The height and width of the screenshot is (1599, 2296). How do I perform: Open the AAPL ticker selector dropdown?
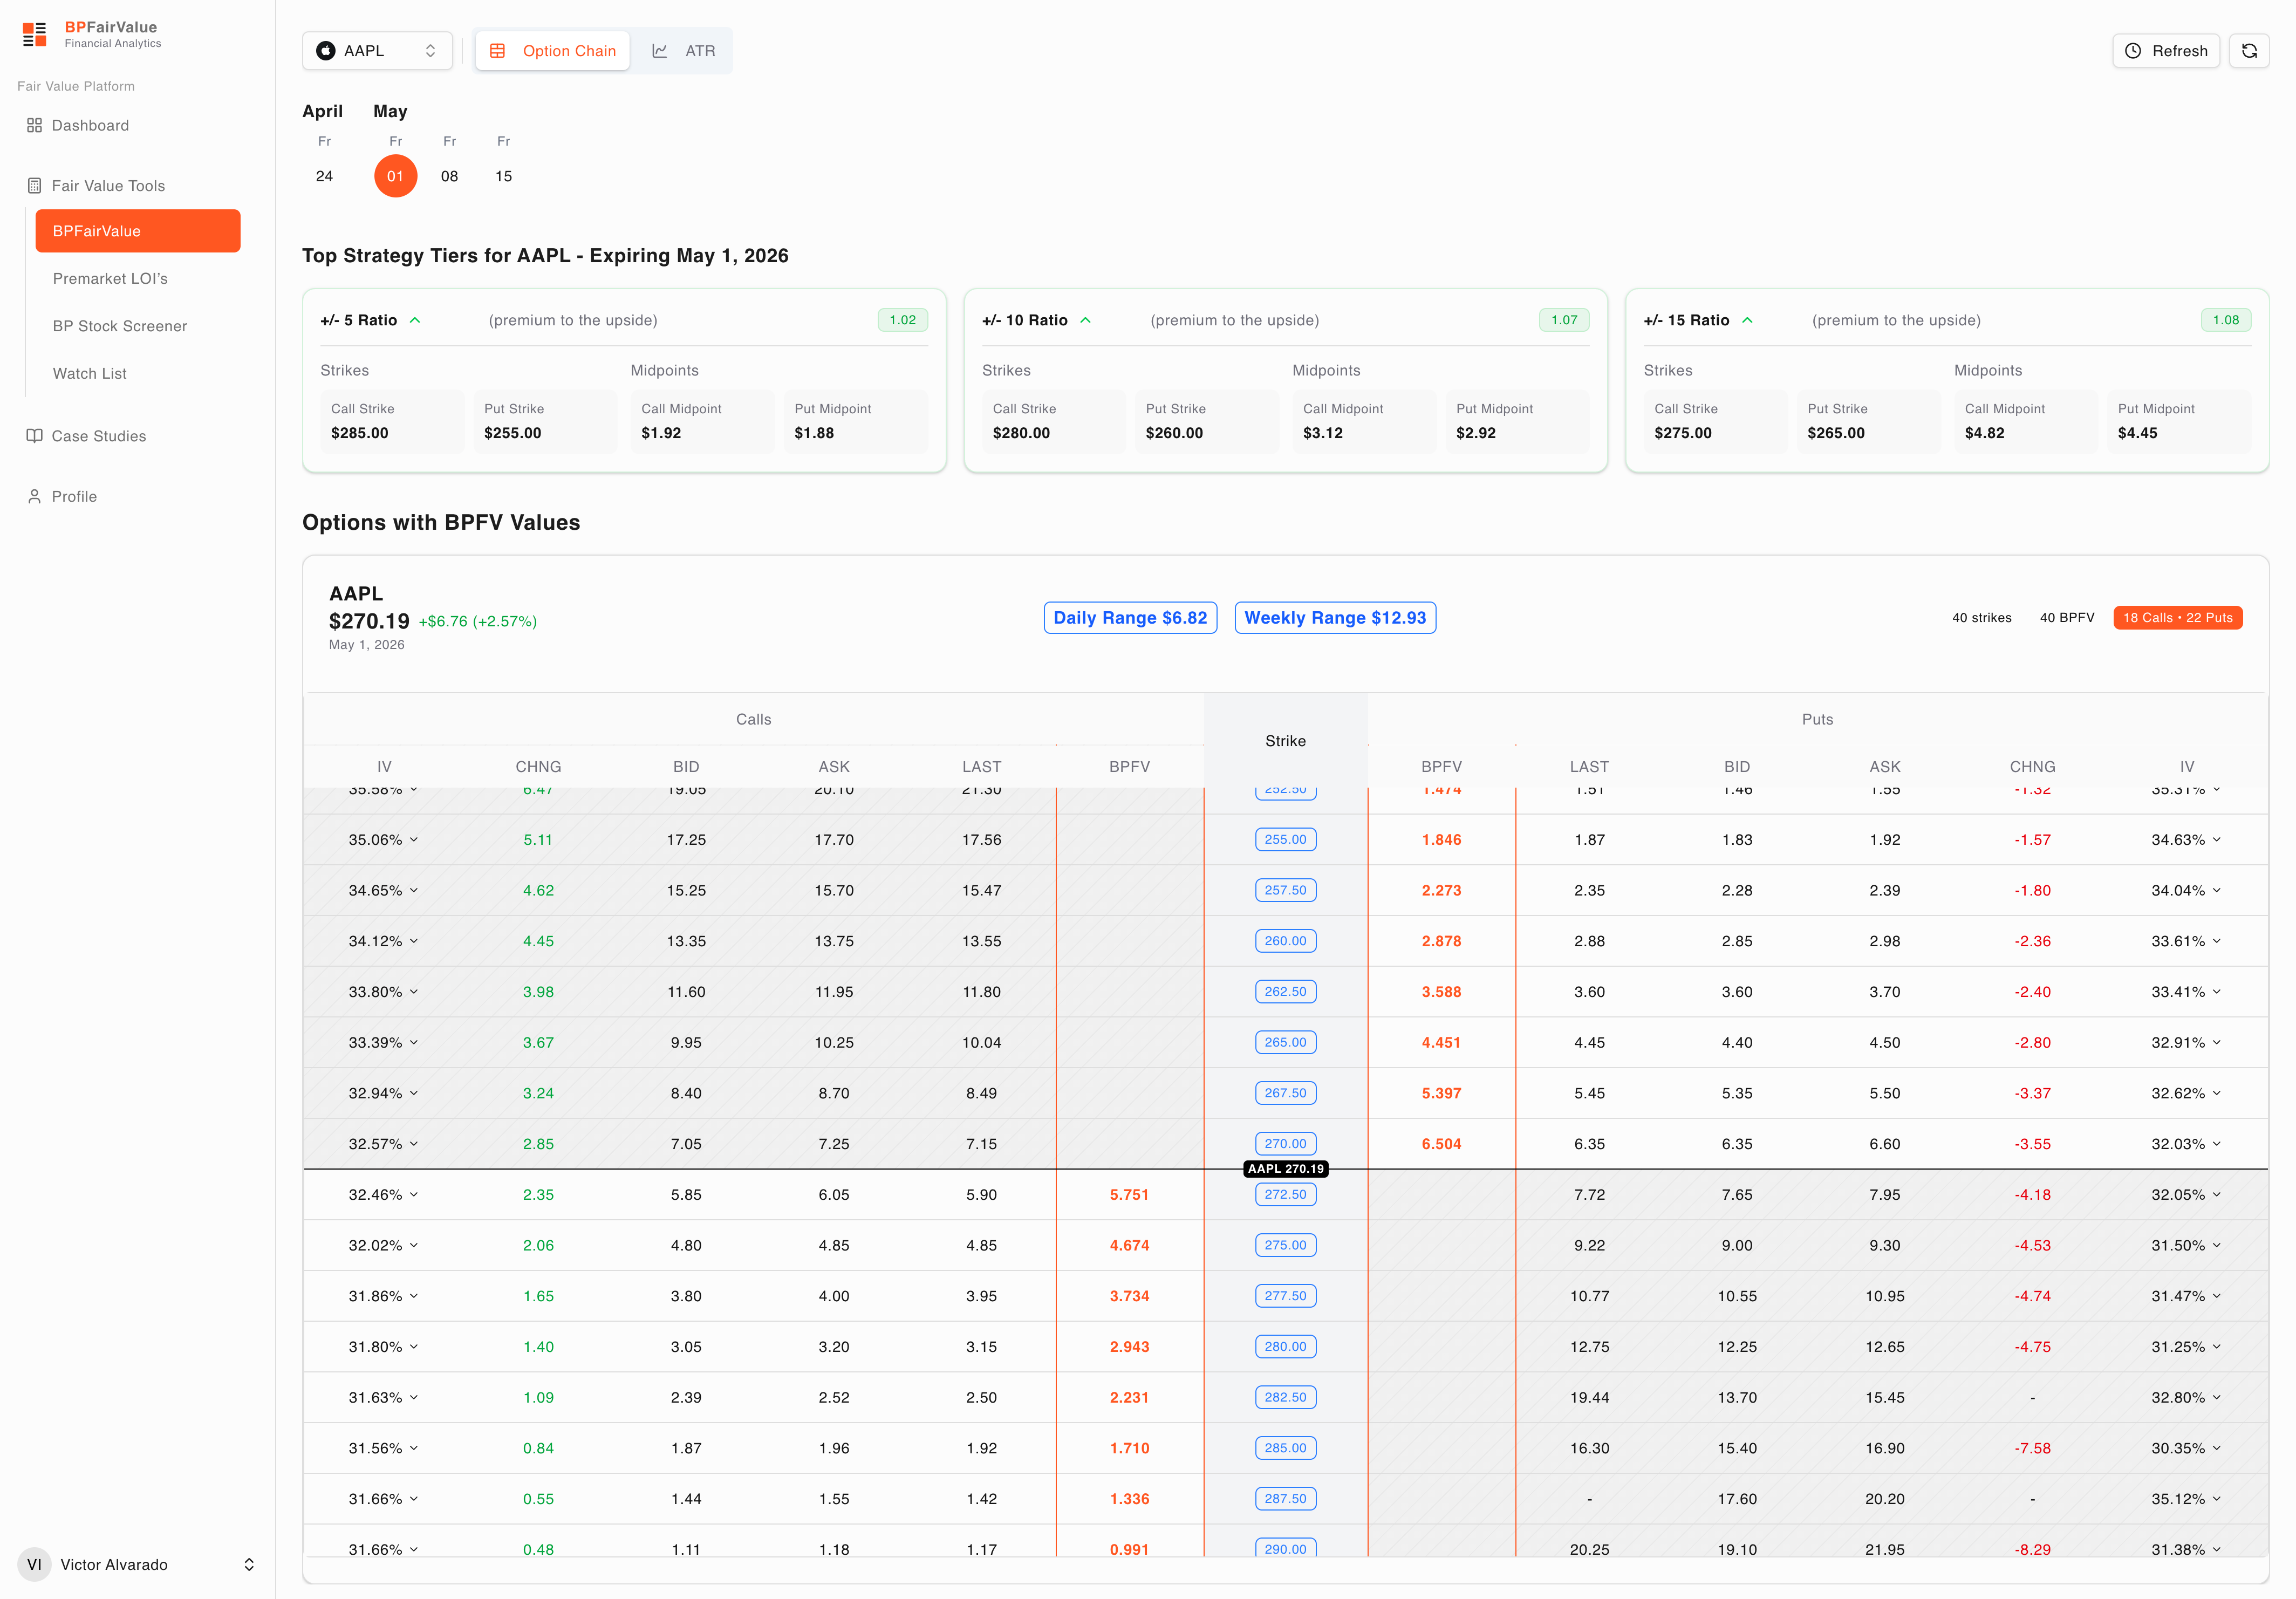377,51
